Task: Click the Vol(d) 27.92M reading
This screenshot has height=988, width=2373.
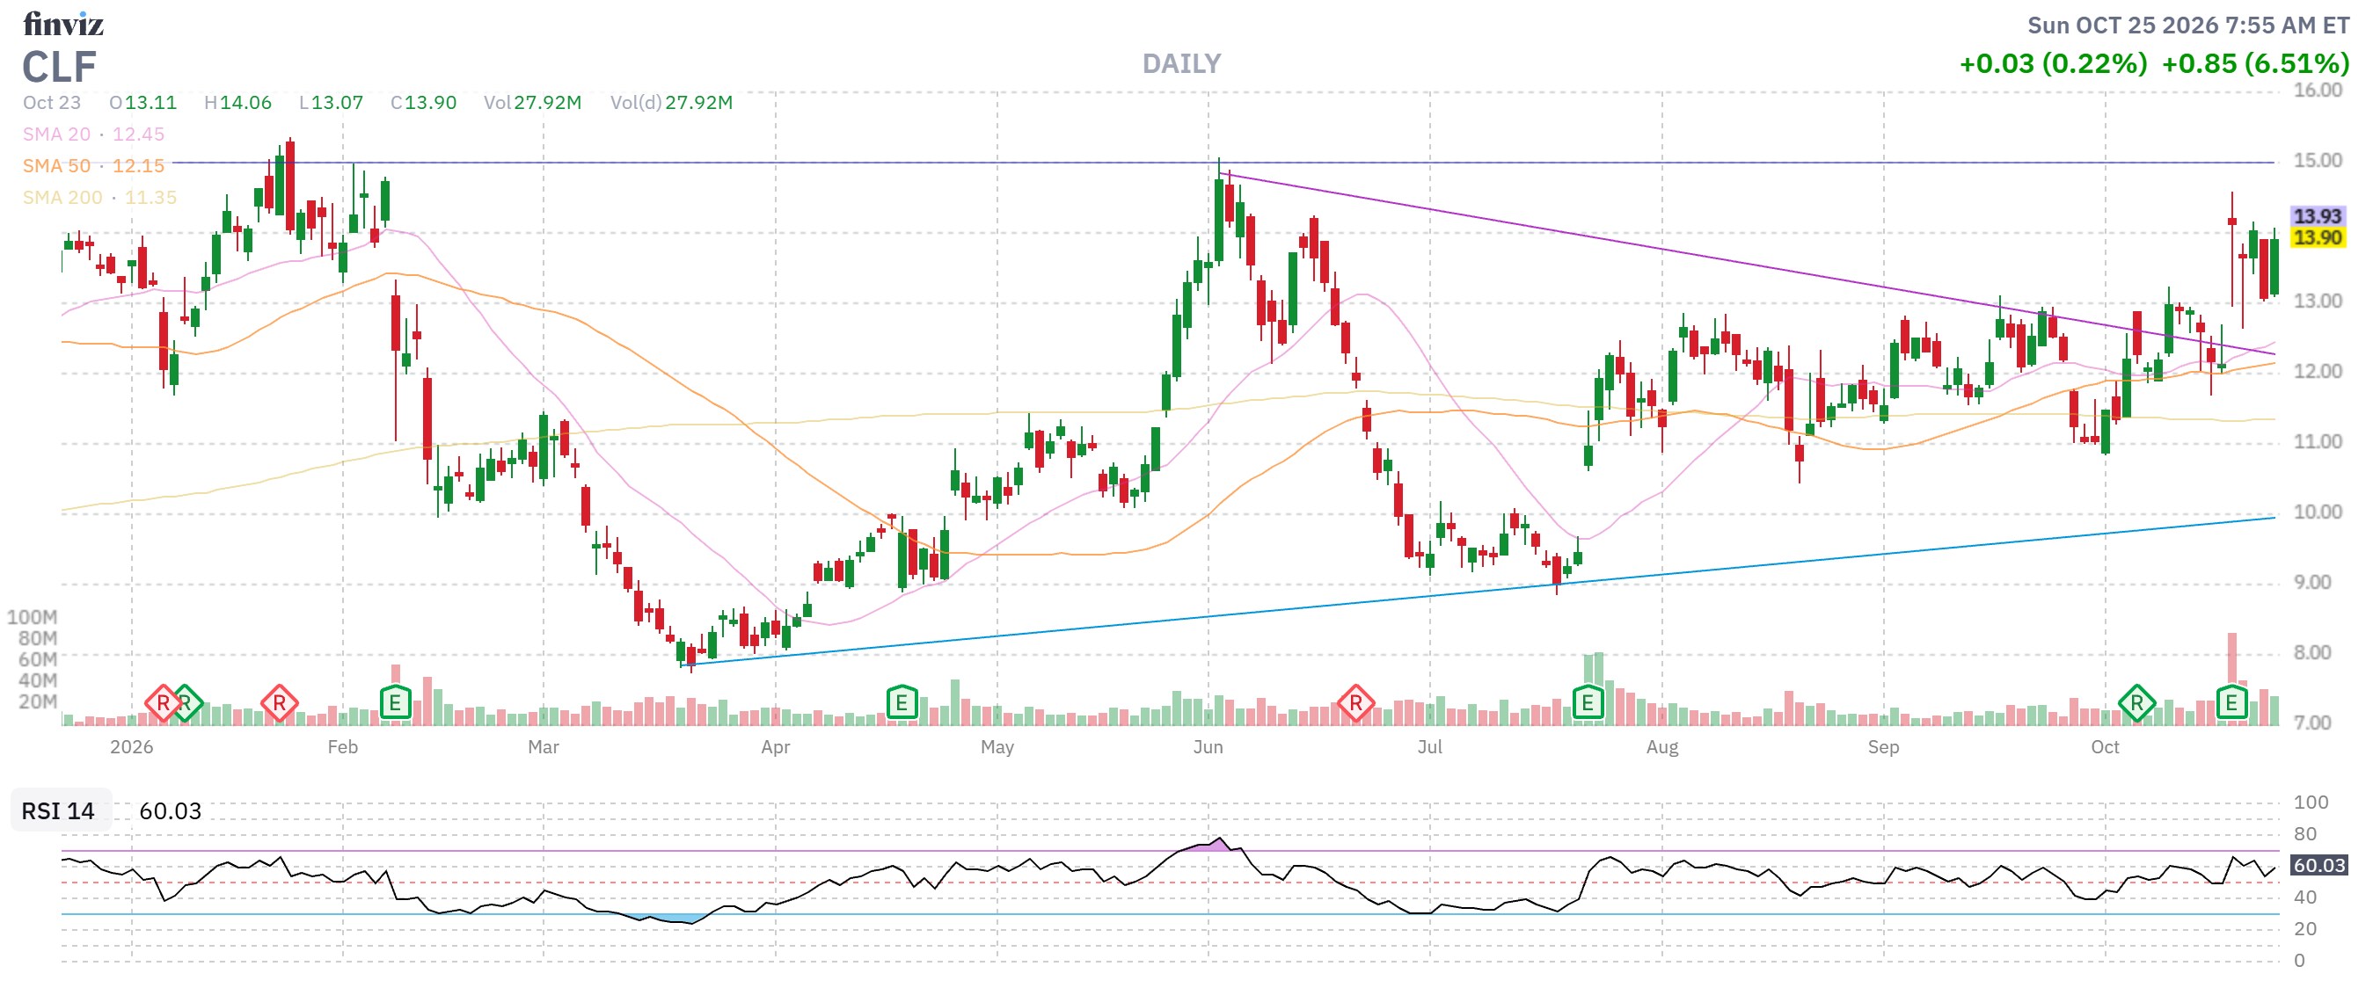Action: [x=672, y=102]
